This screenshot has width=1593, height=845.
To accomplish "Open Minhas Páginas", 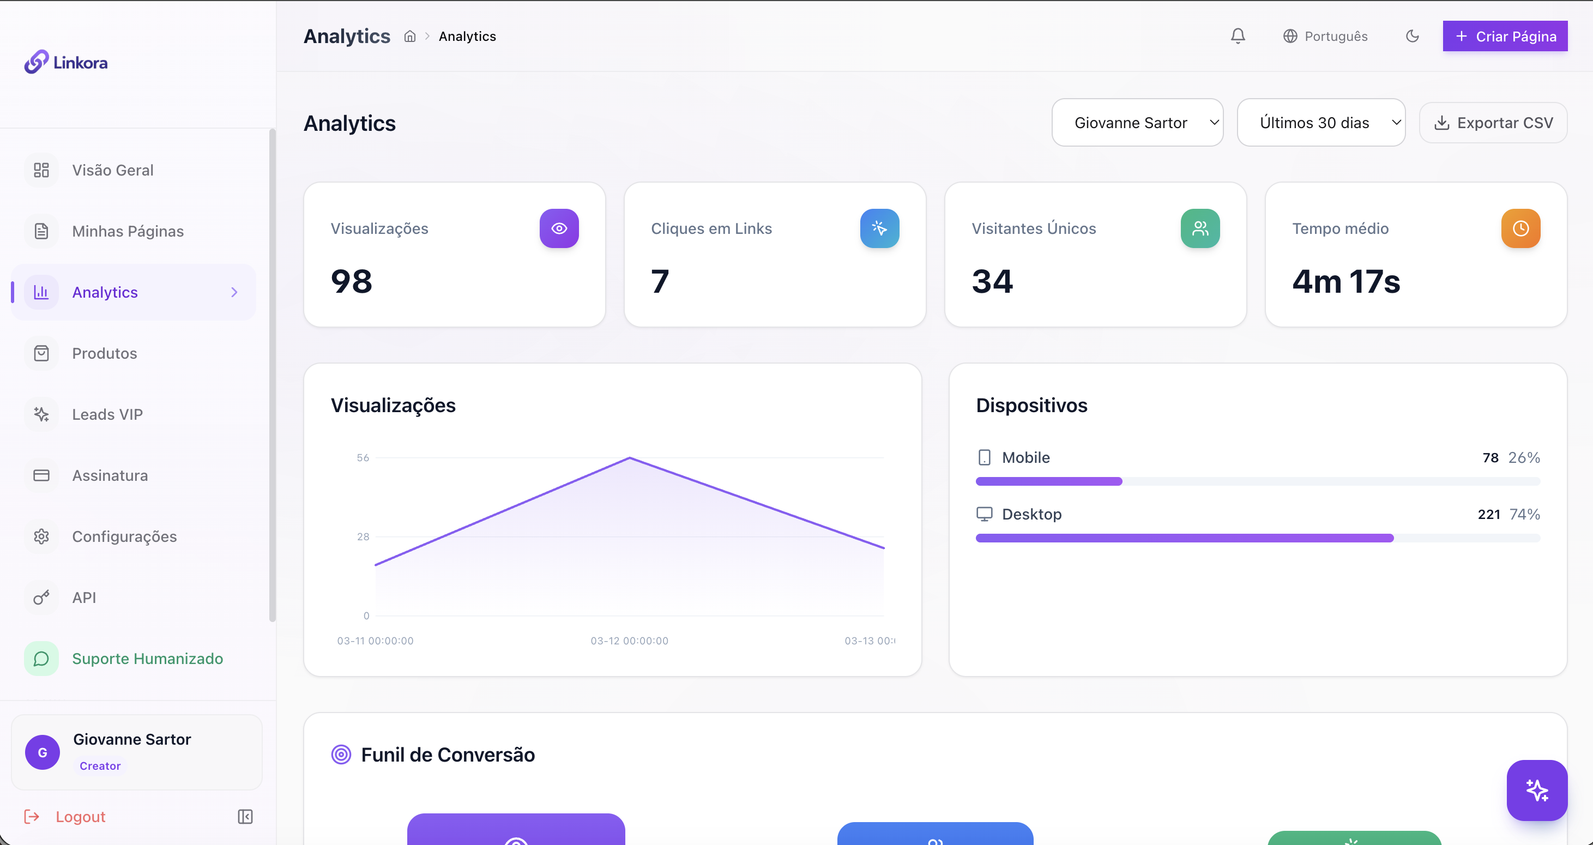I will click(134, 231).
